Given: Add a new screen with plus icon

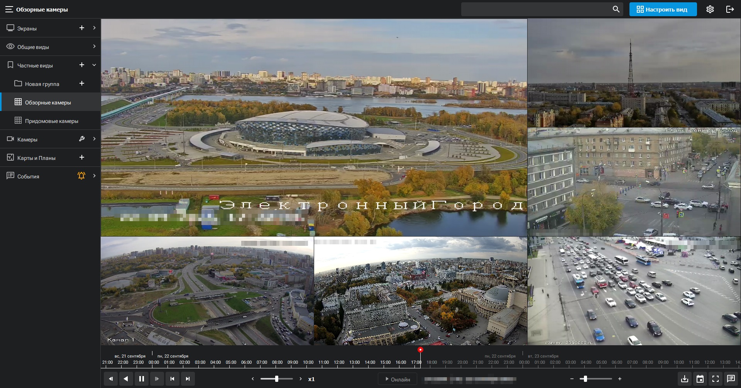Looking at the screenshot, I should click(82, 28).
